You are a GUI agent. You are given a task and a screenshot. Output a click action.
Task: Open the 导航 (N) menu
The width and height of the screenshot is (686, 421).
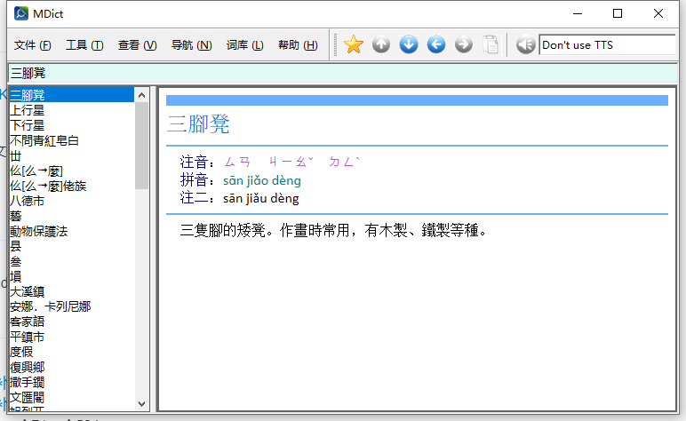point(191,45)
